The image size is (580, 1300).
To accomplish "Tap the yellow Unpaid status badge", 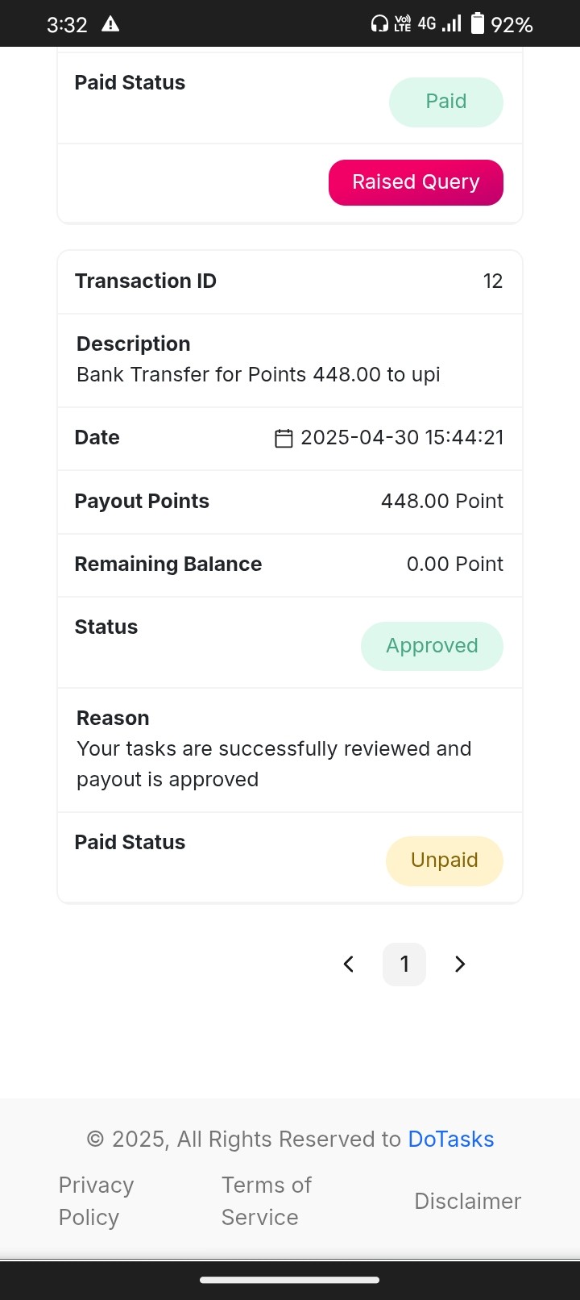I will (x=445, y=860).
